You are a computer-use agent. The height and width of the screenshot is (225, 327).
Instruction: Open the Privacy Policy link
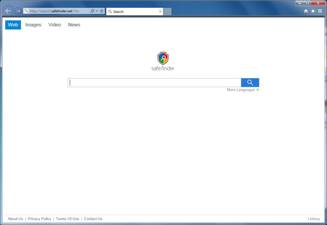click(x=39, y=219)
